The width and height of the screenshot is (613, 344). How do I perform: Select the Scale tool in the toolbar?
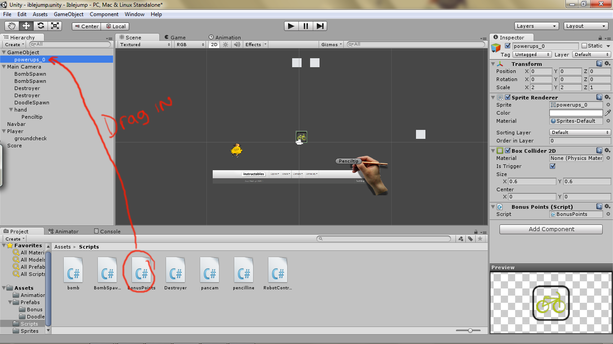pos(55,26)
